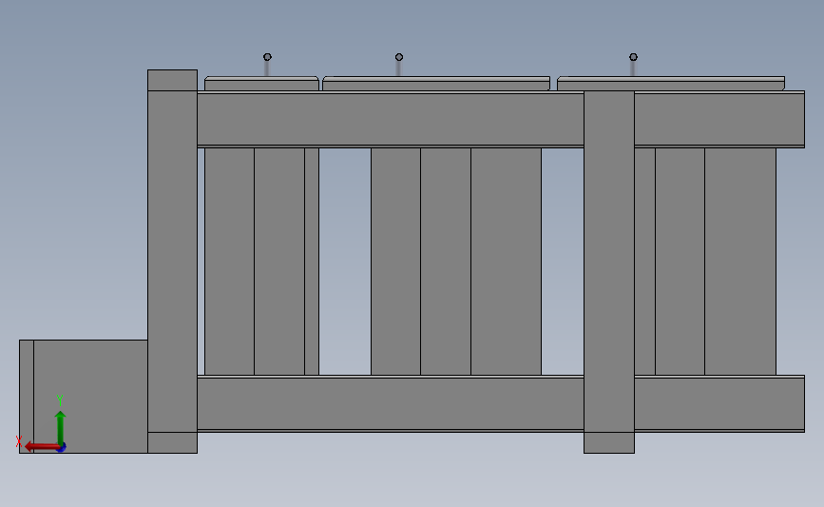Select the narrow panel beside the right post
Viewport: 824px width, 507px height.
pyautogui.click(x=644, y=262)
